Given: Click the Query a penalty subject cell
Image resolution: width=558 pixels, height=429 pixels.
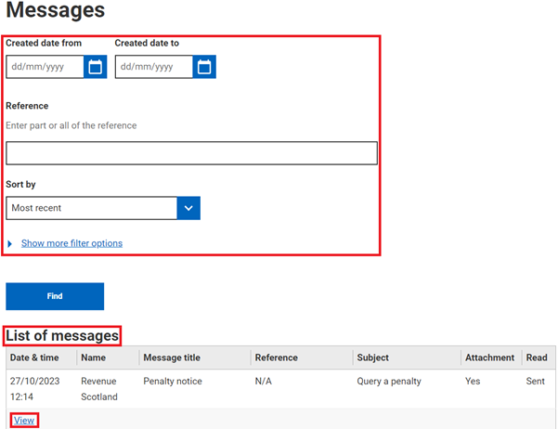Looking at the screenshot, I should point(388,382).
